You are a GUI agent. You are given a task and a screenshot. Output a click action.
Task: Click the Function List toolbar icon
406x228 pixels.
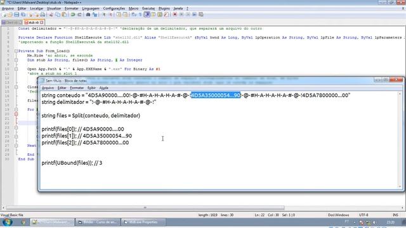(x=166, y=15)
